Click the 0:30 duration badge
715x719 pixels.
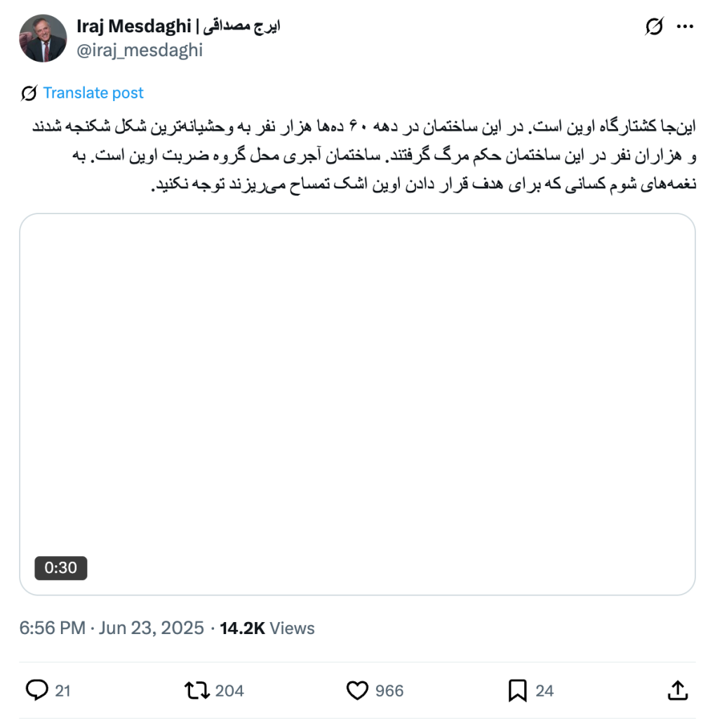(61, 567)
